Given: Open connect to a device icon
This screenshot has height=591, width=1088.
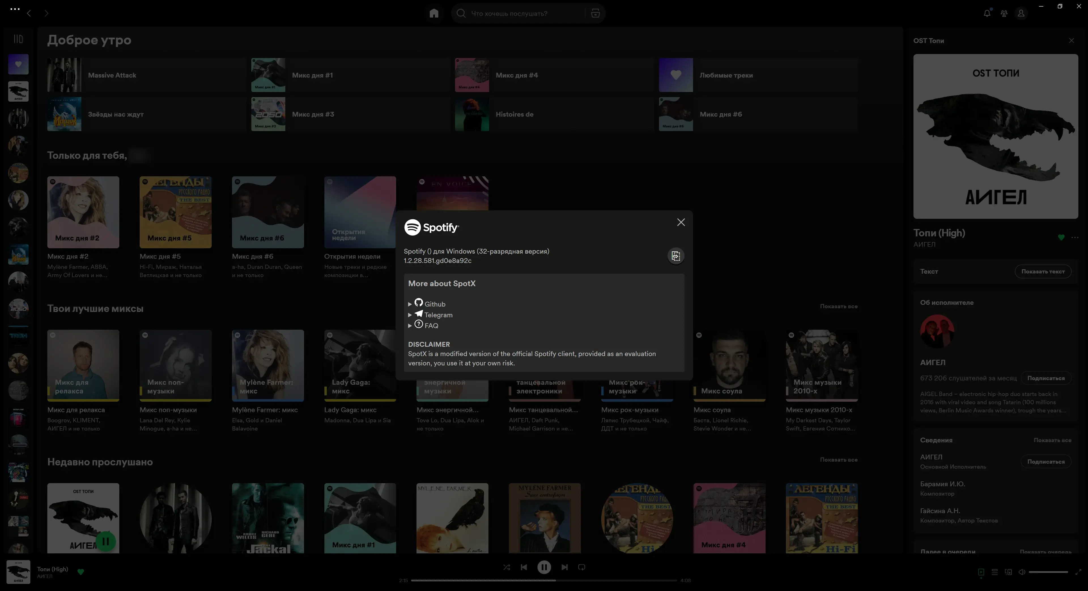Looking at the screenshot, I should (x=1008, y=572).
